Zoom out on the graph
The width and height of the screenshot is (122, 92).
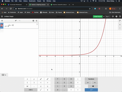pyautogui.click(x=120, y=28)
